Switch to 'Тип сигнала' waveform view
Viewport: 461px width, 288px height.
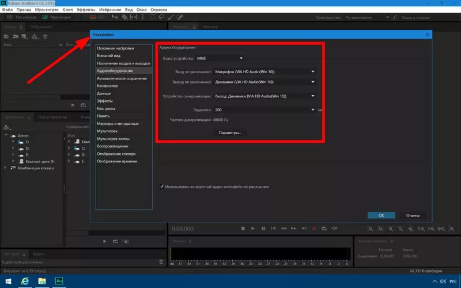pyautogui.click(x=22, y=17)
